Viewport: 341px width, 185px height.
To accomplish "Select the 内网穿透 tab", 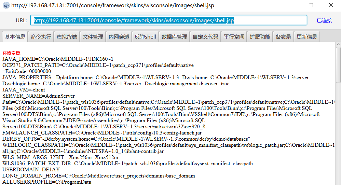I will click(x=119, y=37).
